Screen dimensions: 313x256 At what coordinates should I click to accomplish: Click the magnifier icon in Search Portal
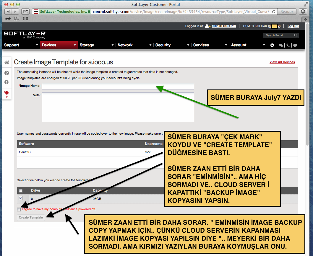[x=296, y=35]
